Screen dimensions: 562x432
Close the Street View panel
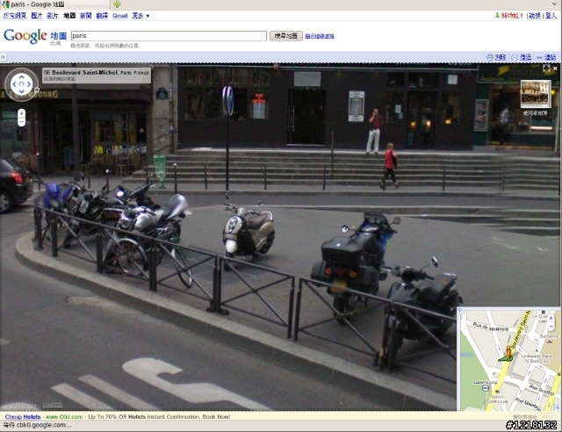(555, 68)
